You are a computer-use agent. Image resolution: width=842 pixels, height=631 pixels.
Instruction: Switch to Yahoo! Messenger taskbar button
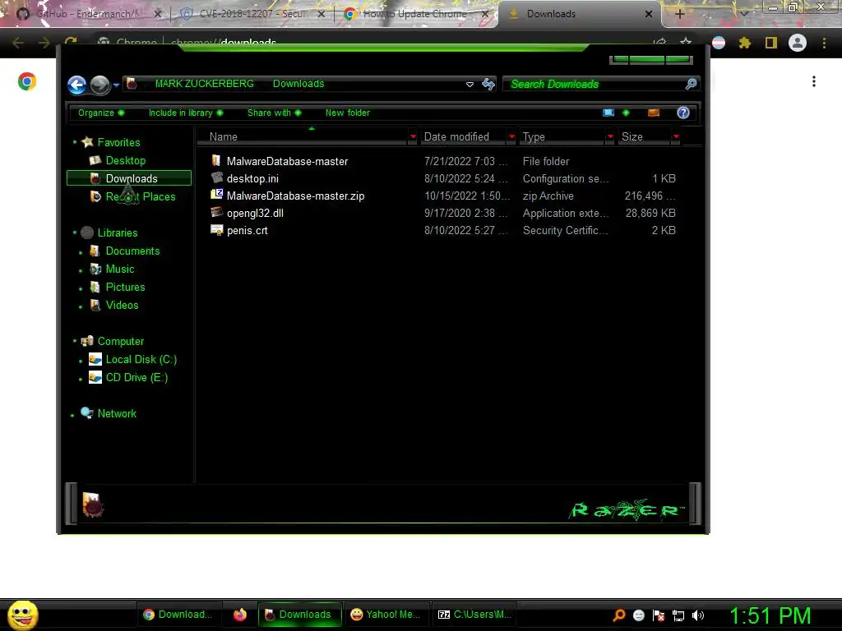coord(385,615)
